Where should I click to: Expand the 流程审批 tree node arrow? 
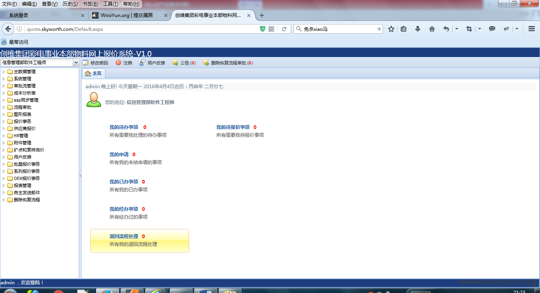click(x=4, y=107)
